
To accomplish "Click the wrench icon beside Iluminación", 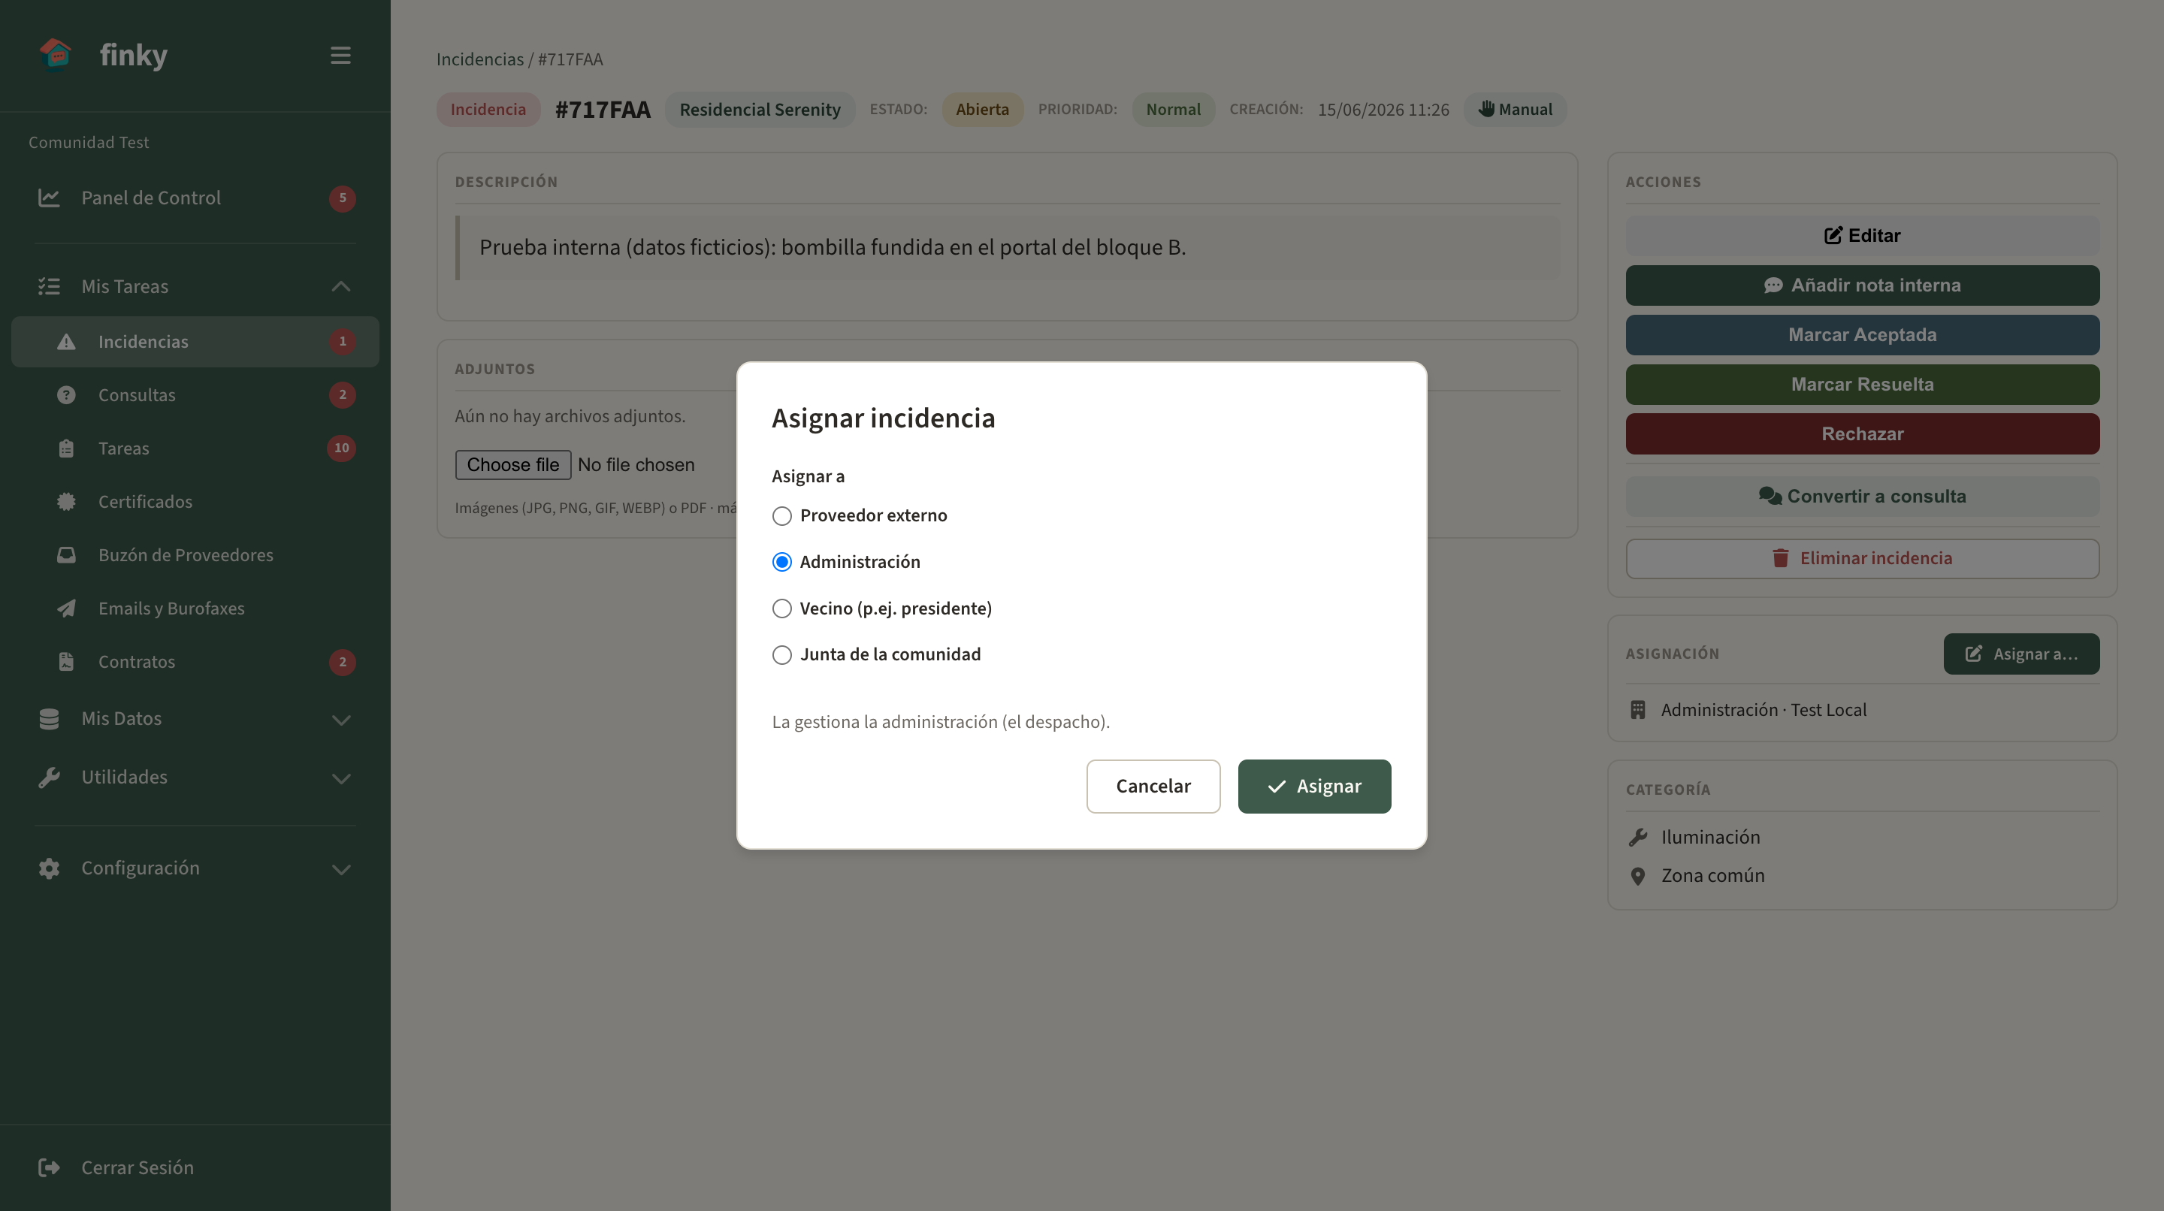I will [1637, 838].
